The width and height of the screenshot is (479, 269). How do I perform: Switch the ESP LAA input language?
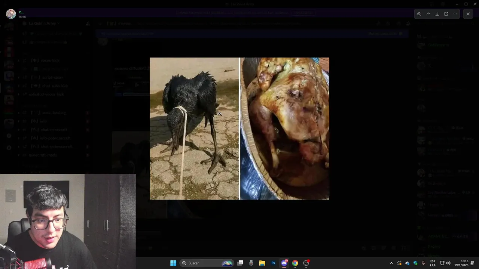click(433, 263)
